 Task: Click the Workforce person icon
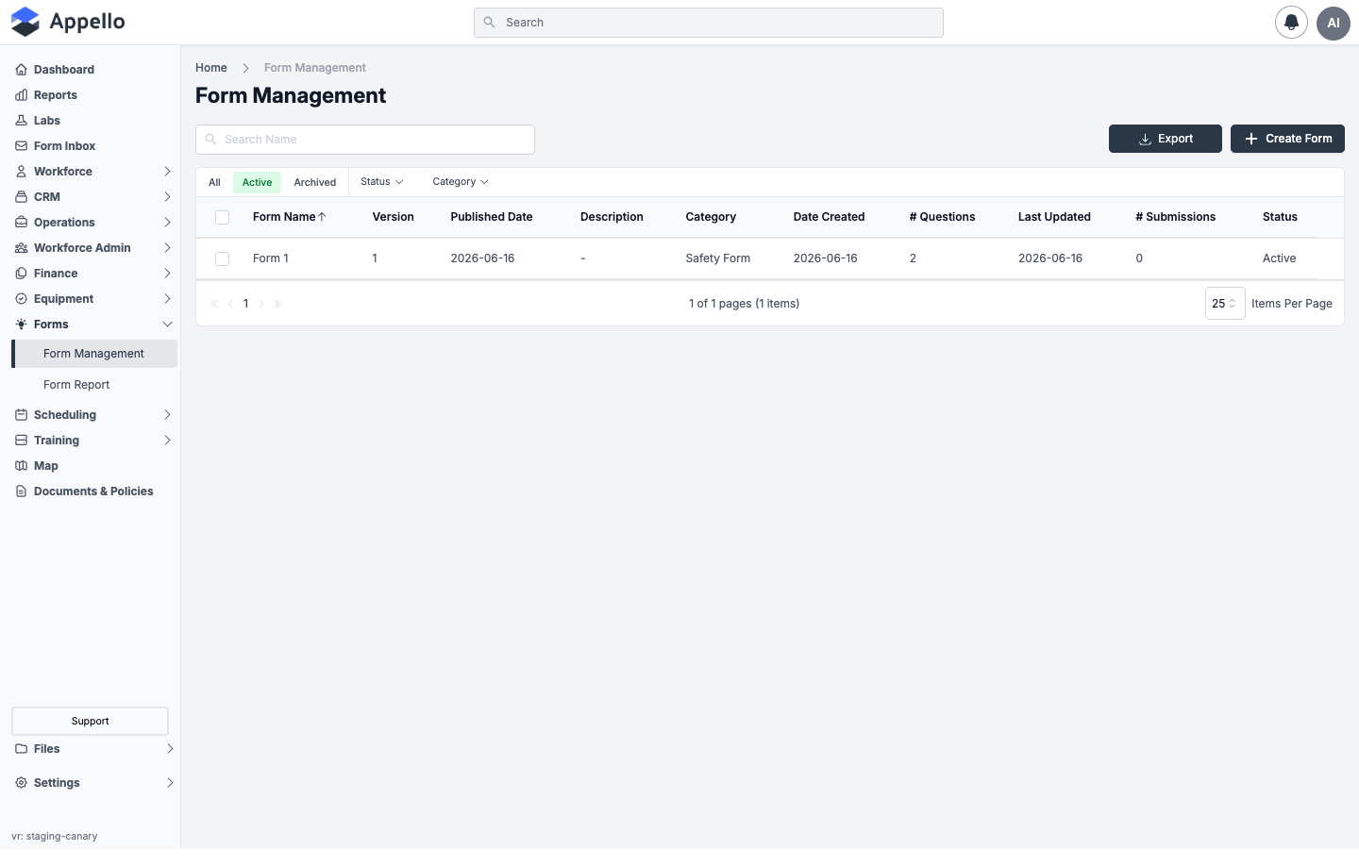pos(21,172)
